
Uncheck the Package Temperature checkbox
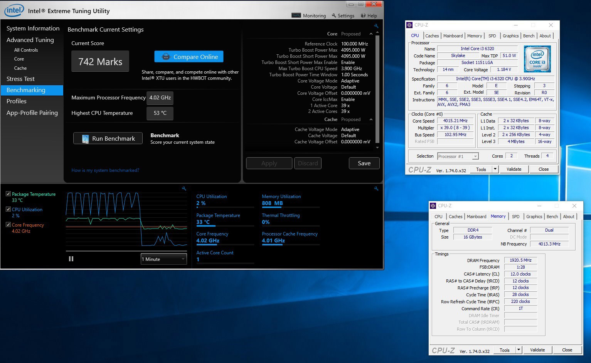click(x=8, y=194)
